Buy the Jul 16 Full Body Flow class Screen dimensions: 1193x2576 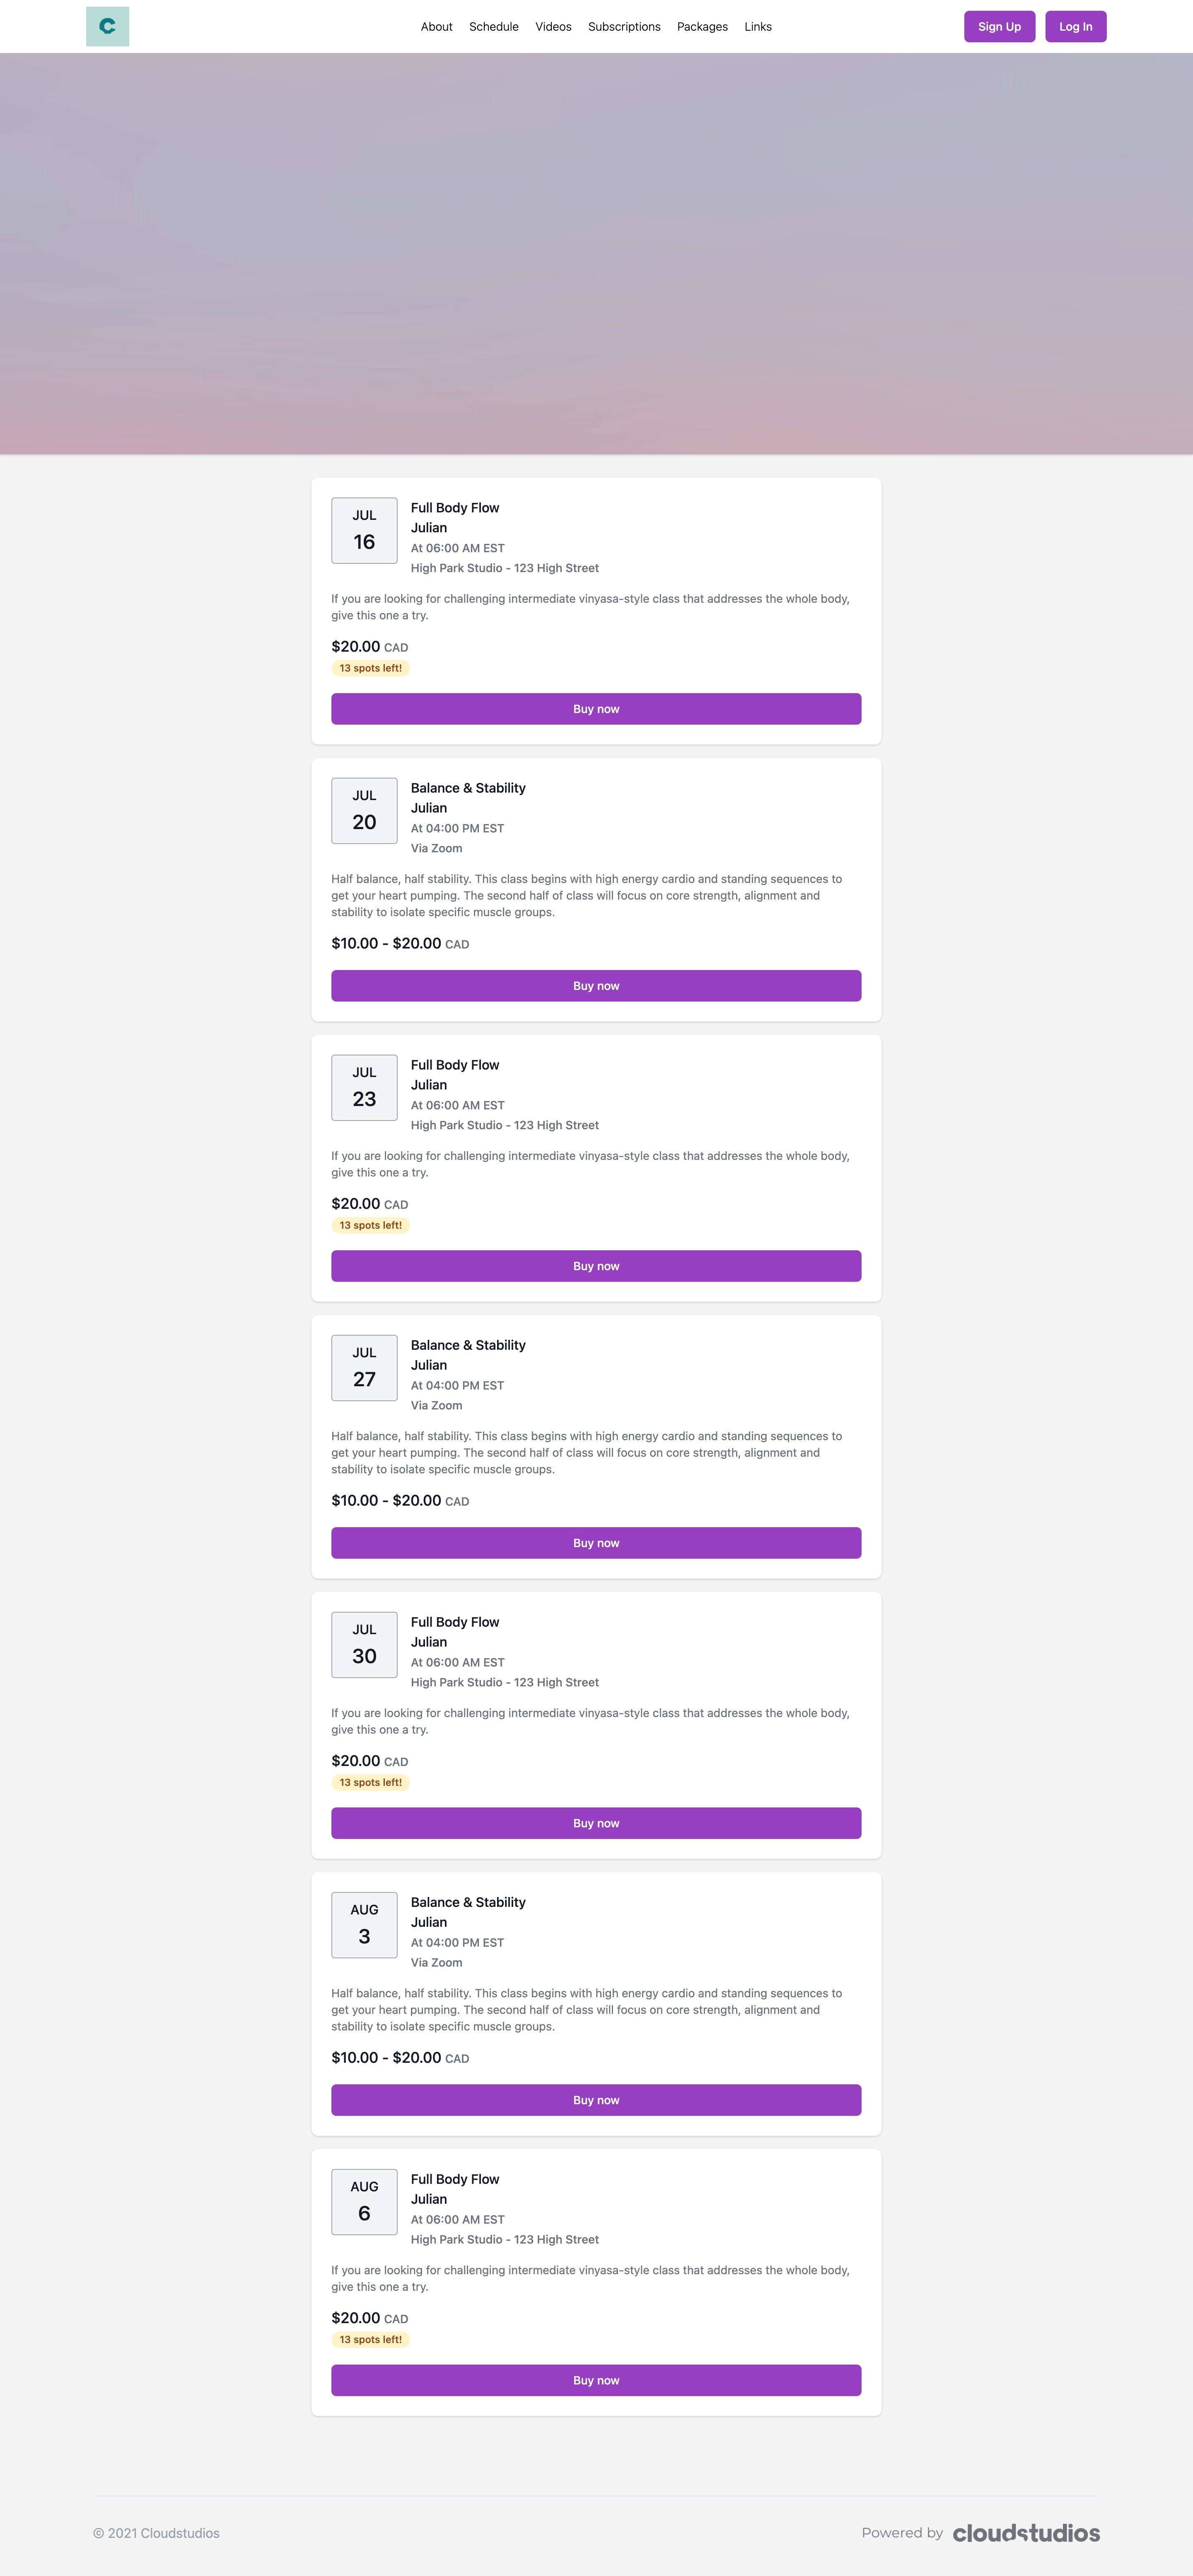click(x=596, y=709)
